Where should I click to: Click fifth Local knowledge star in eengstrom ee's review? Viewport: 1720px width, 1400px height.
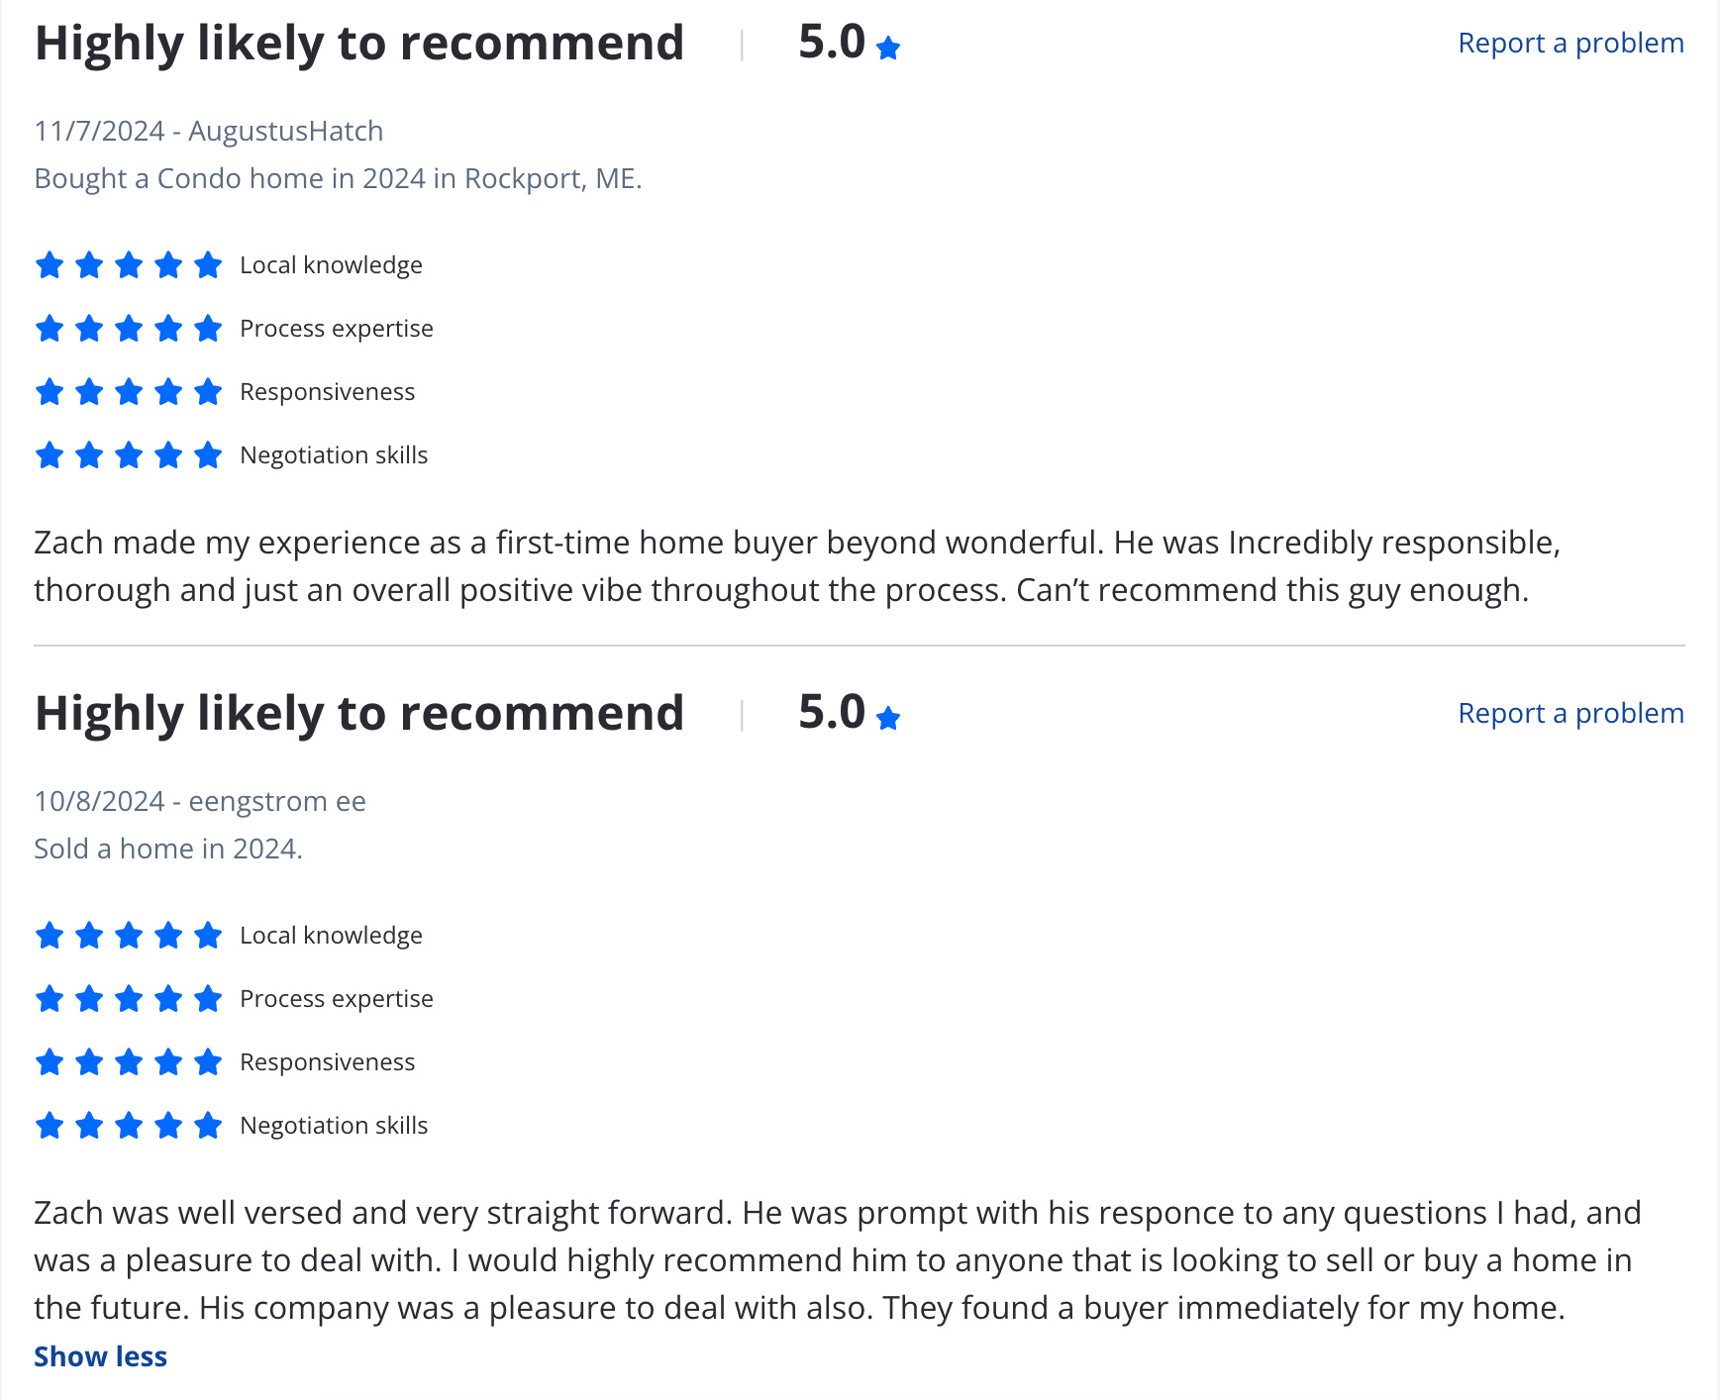(208, 936)
